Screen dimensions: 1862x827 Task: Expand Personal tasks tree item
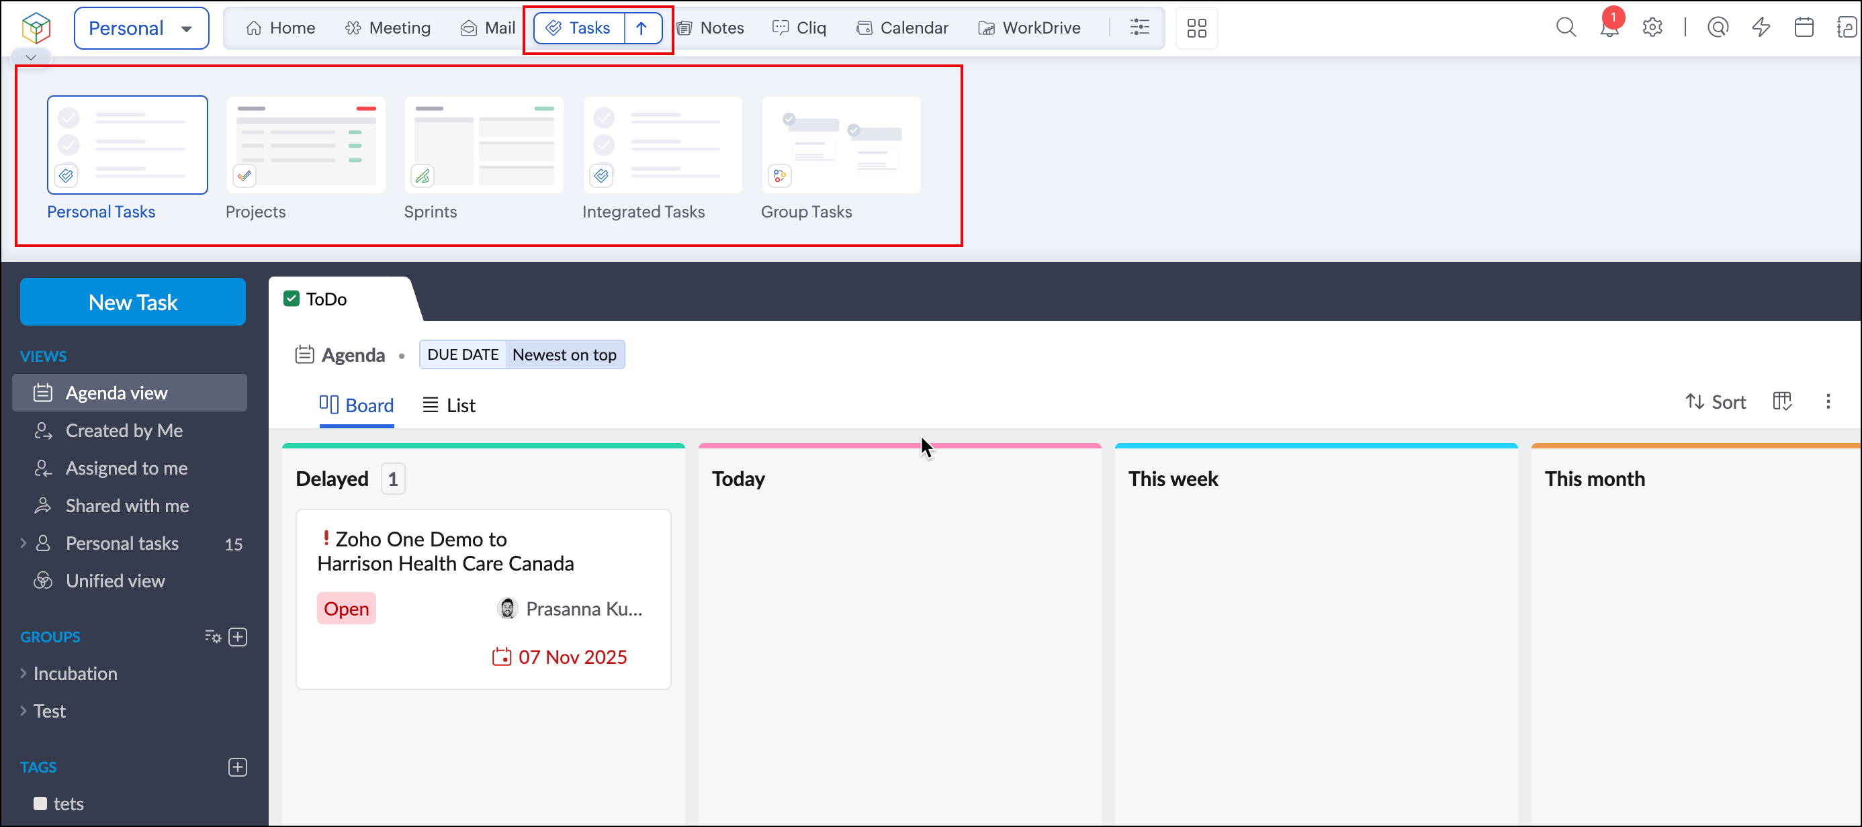[x=23, y=543]
